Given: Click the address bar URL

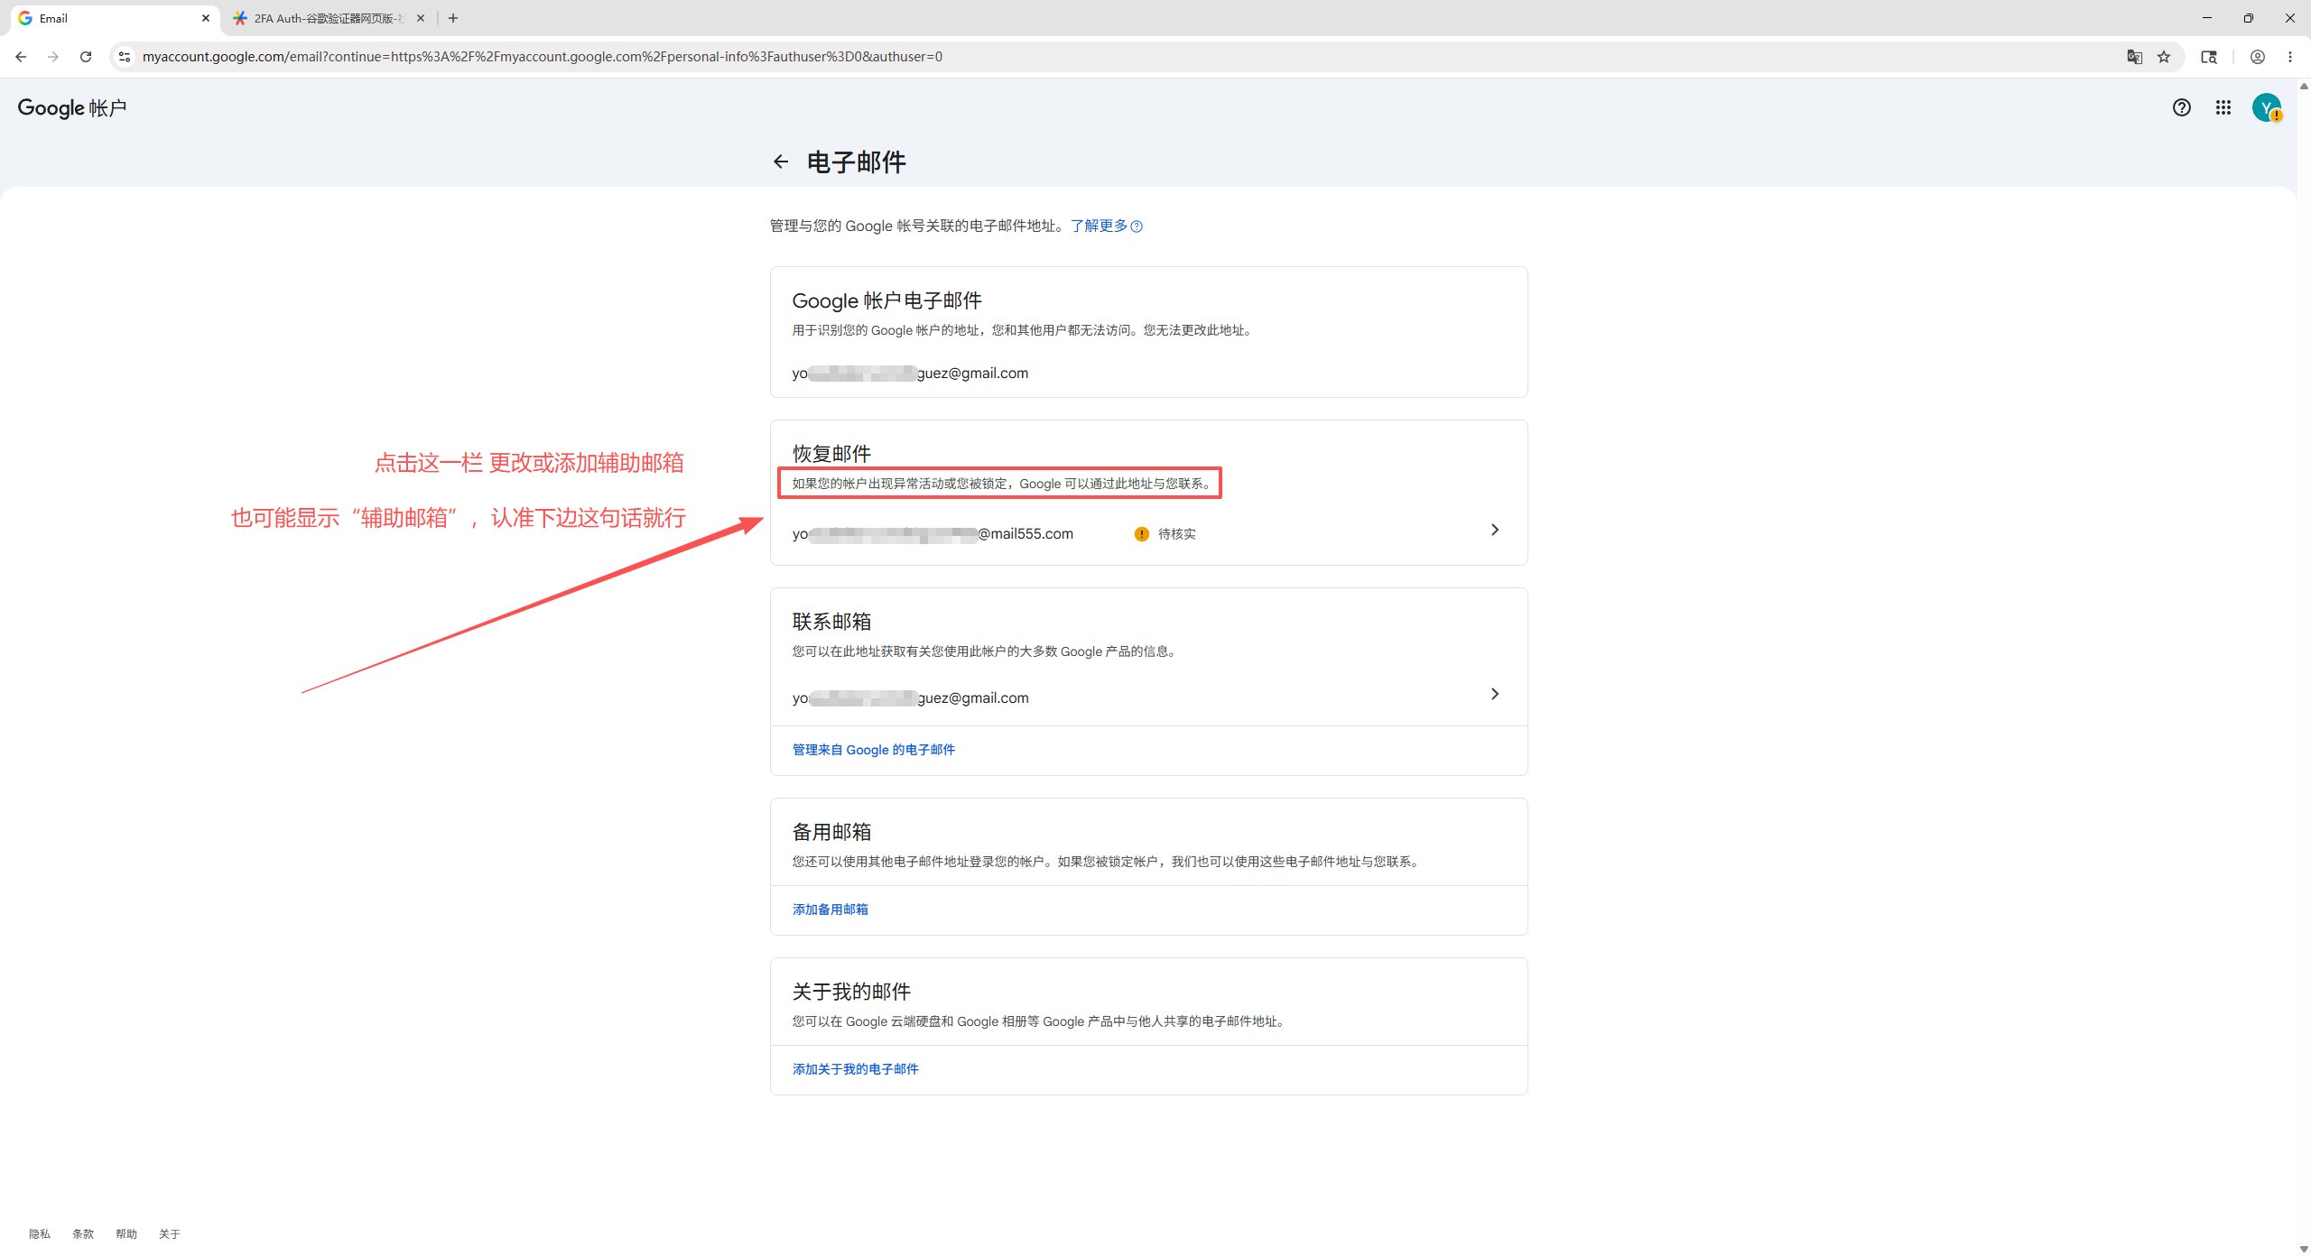Looking at the screenshot, I should (542, 56).
